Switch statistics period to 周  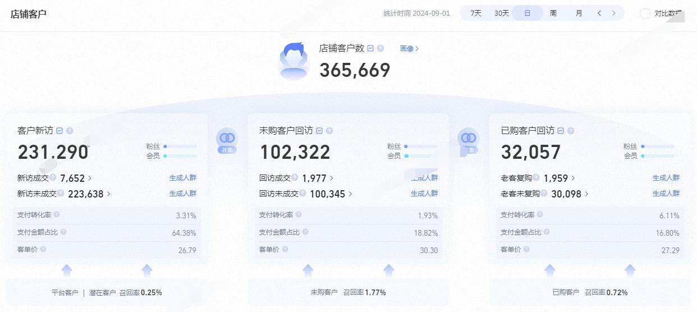tap(553, 13)
